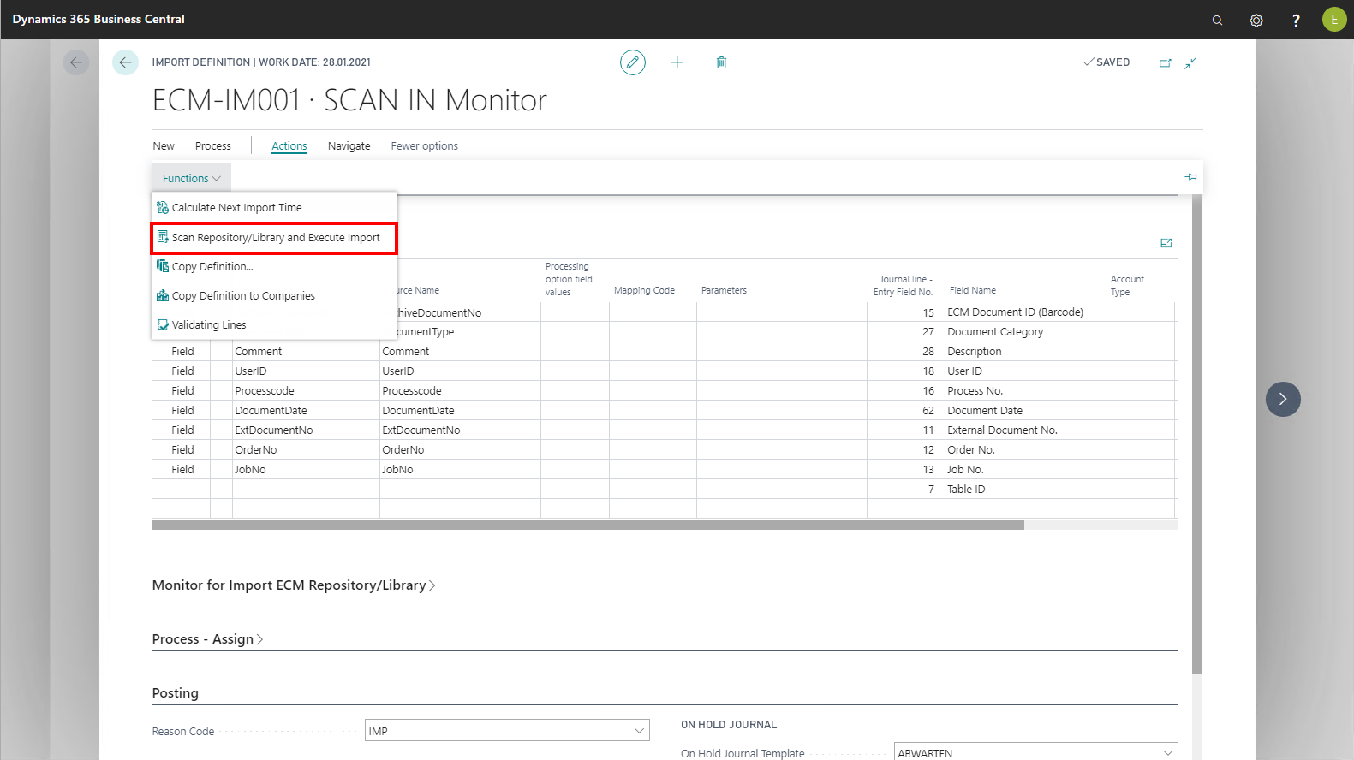Image resolution: width=1354 pixels, height=760 pixels.
Task: Select Scan Repository/Library and Execute Import
Action: [x=275, y=238]
